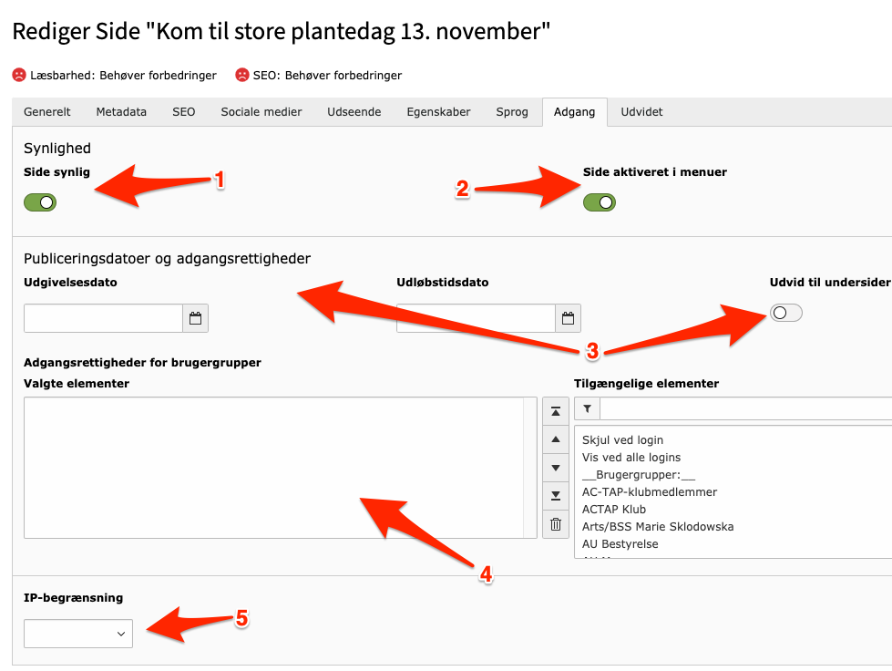This screenshot has height=671, width=892.
Task: Switch to the Metadata tab
Action: [x=121, y=111]
